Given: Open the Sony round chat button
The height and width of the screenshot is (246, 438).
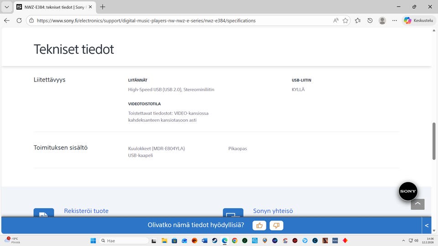Looking at the screenshot, I should [408, 191].
